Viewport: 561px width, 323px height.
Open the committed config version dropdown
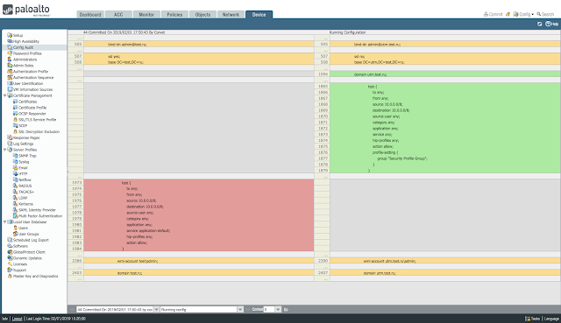tap(156, 309)
